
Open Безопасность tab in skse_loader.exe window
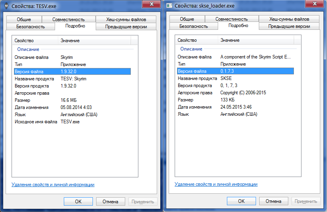point(194,26)
